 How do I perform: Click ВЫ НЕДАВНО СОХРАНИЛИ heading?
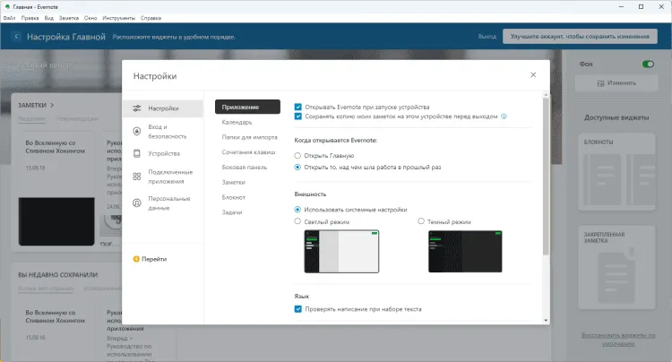tap(58, 274)
